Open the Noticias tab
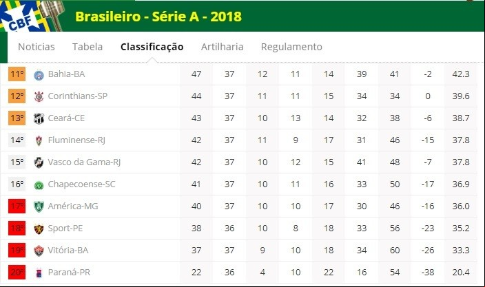Screen dimensions: 485x287 [37, 47]
